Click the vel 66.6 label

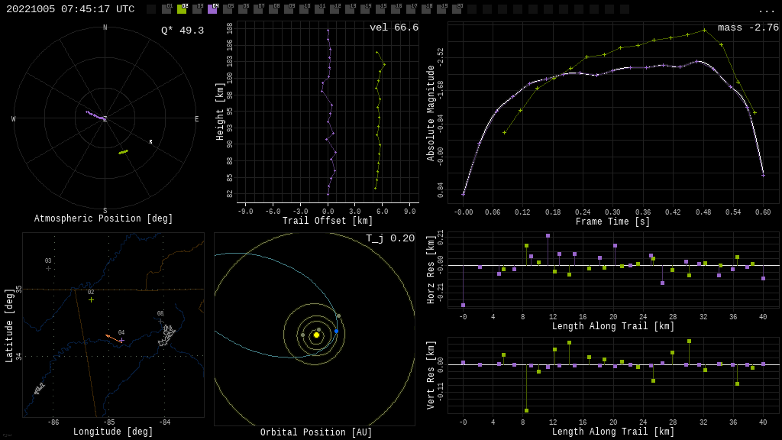(393, 27)
